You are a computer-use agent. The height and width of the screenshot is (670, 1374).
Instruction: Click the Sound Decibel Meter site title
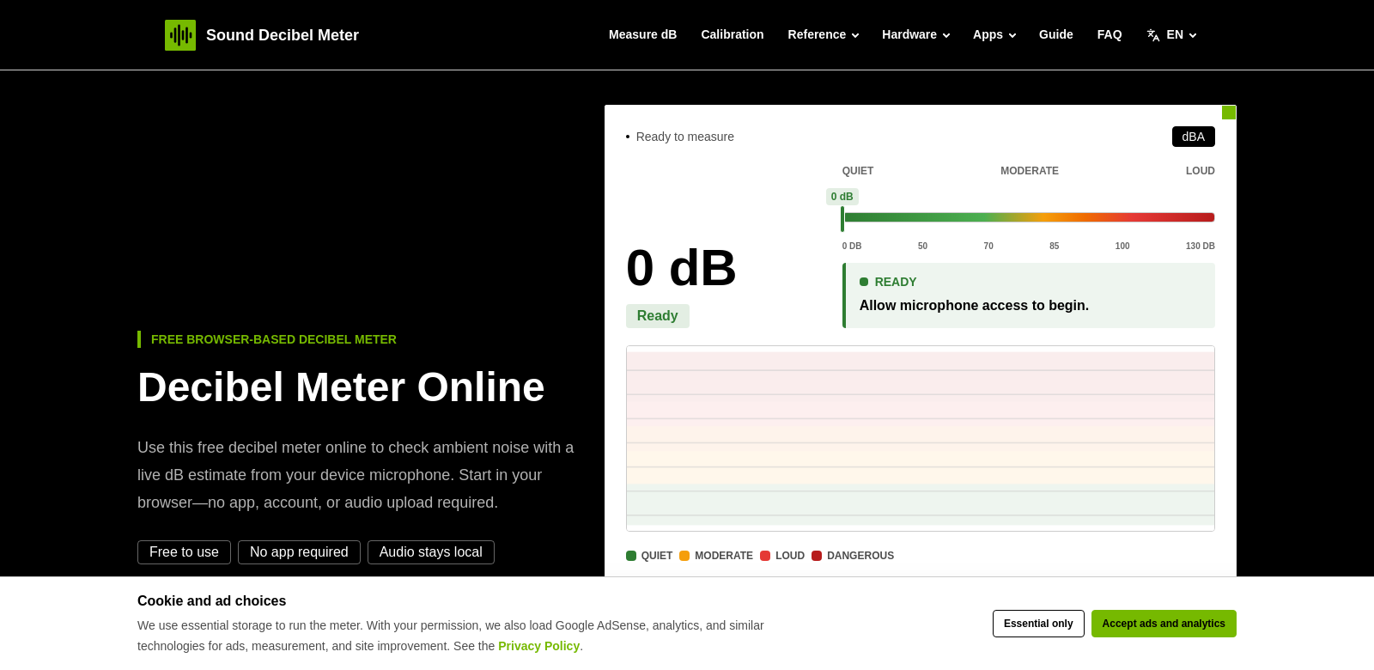pyautogui.click(x=283, y=35)
